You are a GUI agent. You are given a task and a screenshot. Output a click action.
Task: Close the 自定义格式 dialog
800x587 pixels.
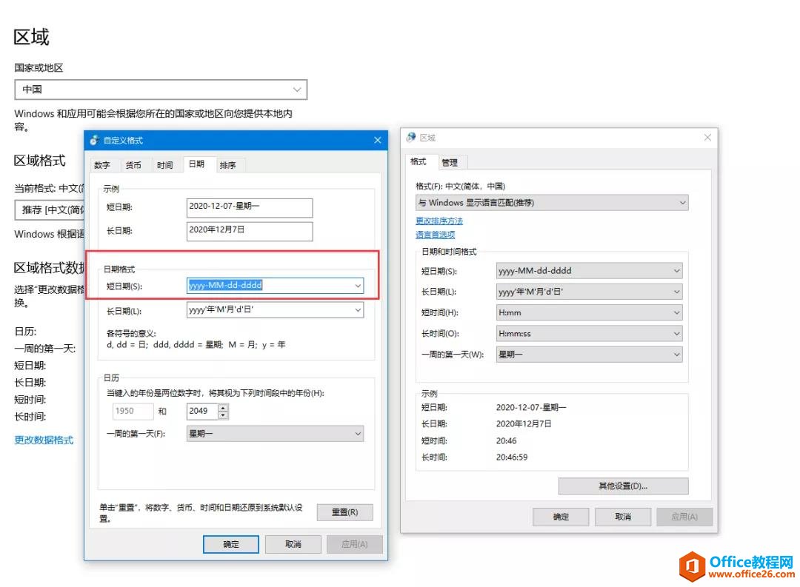point(378,140)
